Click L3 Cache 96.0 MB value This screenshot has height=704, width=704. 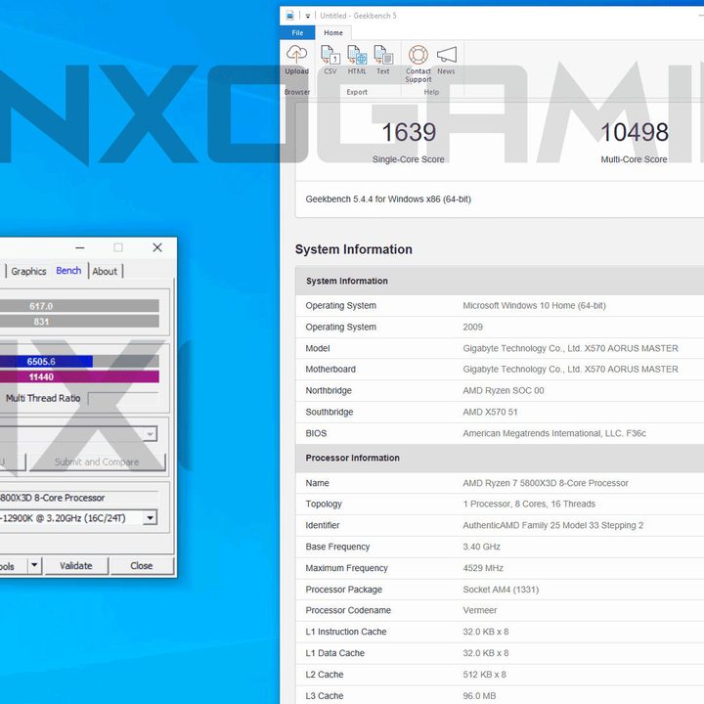479,696
